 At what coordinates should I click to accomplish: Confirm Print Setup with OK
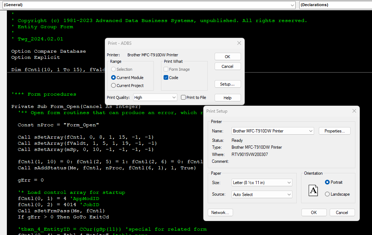pyautogui.click(x=314, y=213)
